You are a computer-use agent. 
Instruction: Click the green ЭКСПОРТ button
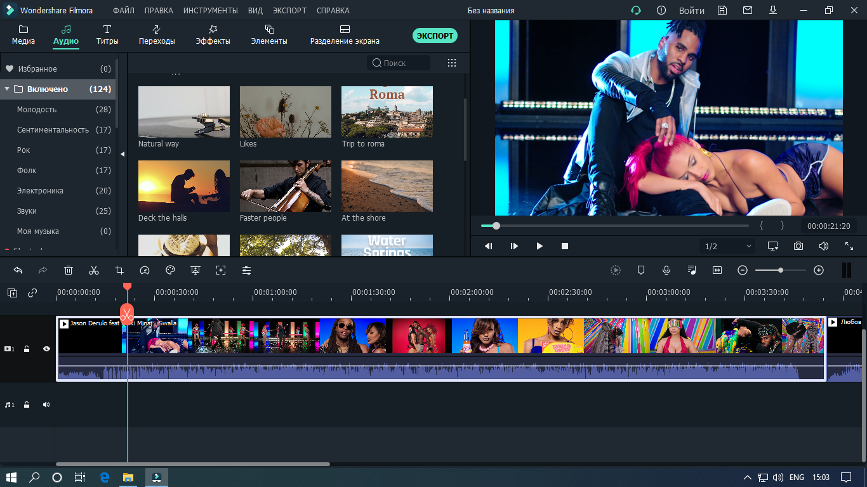click(435, 36)
